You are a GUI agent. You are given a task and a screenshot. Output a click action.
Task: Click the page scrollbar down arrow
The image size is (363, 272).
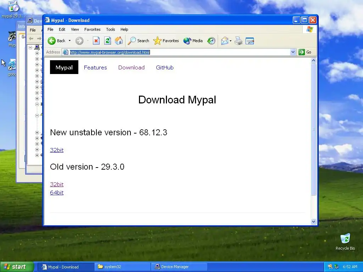[x=313, y=222]
